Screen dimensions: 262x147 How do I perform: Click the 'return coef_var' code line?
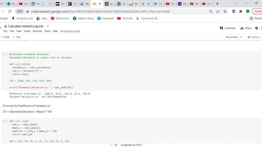point(22,134)
